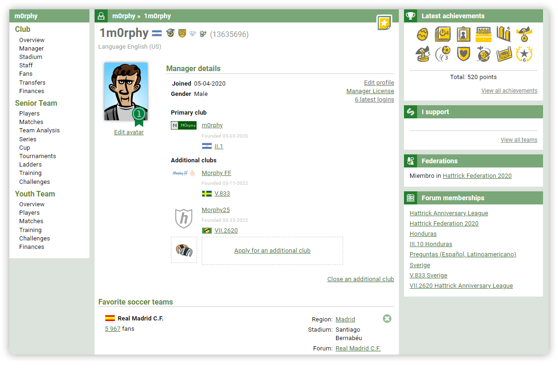Open Hattrick Anniversary League forum link
The width and height of the screenshot is (558, 378).
point(449,213)
